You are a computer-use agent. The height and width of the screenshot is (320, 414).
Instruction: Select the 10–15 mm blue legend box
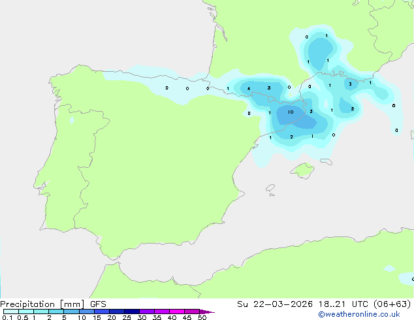coord(87,312)
